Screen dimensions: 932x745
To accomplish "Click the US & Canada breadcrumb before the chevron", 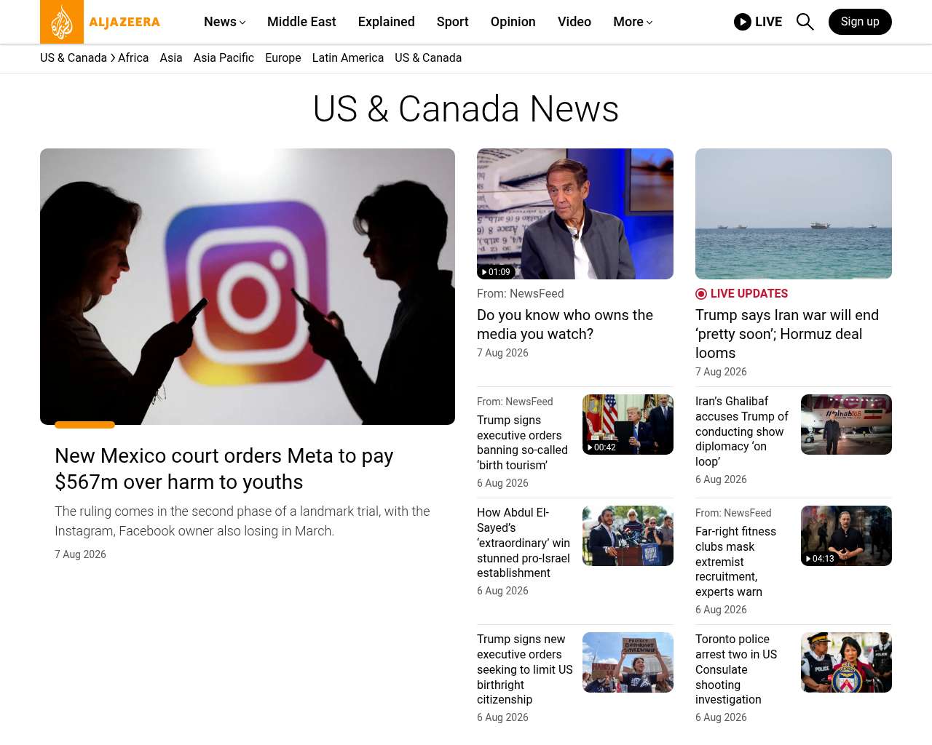I will (x=74, y=58).
